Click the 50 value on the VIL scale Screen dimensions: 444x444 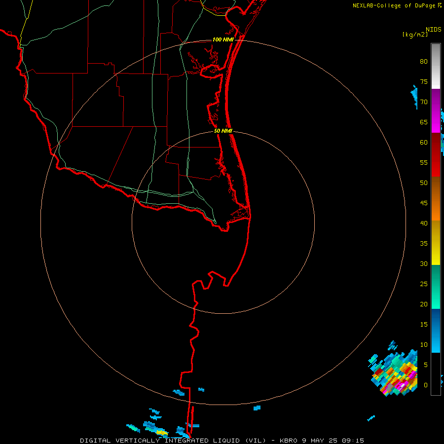pos(424,183)
